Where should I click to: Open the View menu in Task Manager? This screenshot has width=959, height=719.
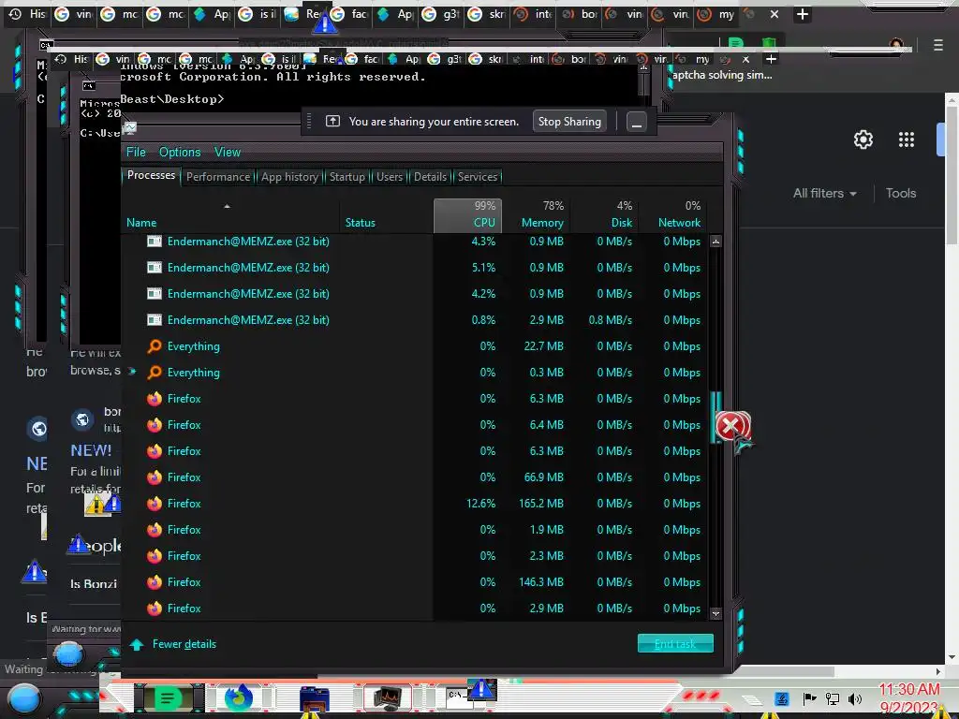pyautogui.click(x=227, y=153)
